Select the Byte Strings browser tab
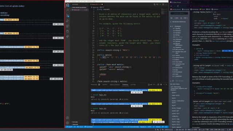233x131 pixels. click(179, 2)
